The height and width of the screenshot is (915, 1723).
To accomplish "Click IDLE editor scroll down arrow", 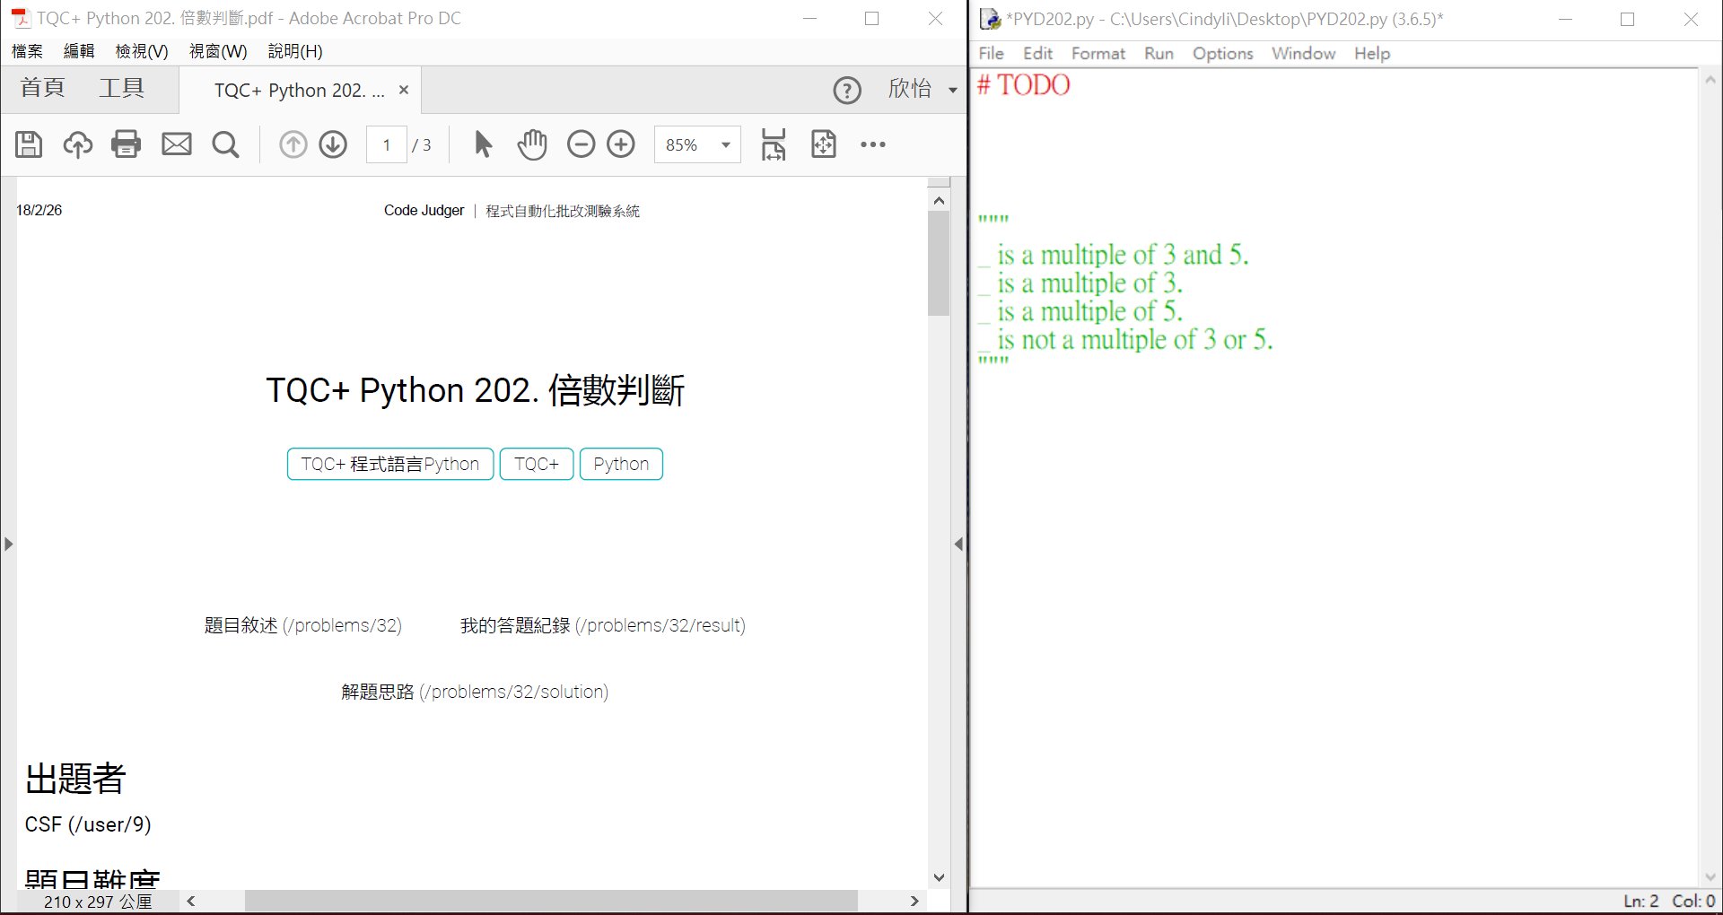I will pos(1710,877).
